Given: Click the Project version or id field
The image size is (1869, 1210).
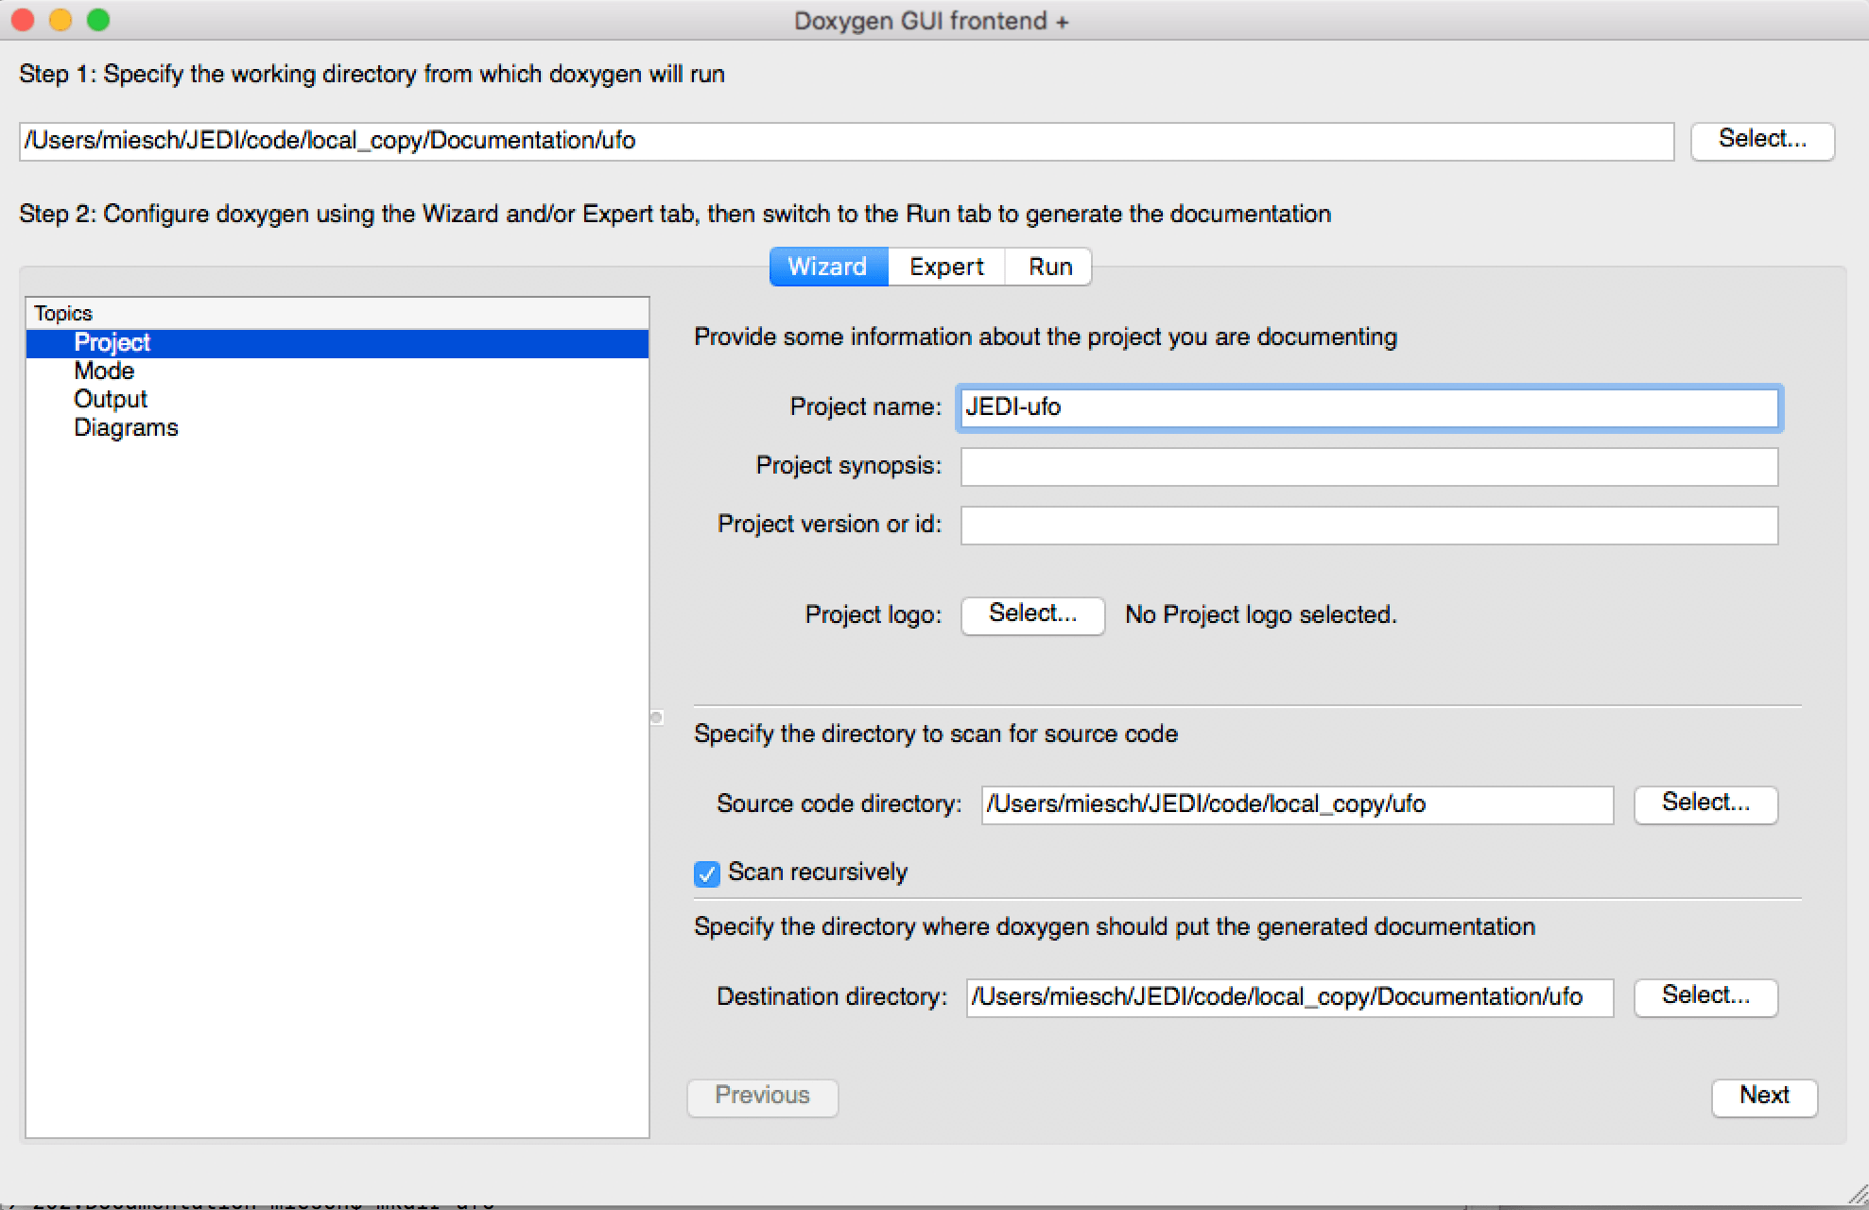Looking at the screenshot, I should [x=1368, y=525].
